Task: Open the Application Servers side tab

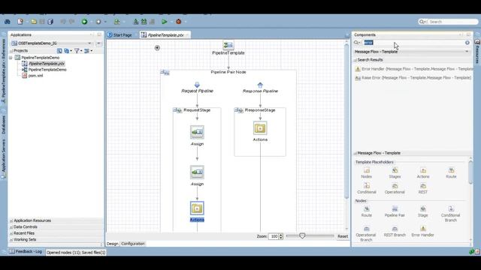Action: [x=3, y=157]
